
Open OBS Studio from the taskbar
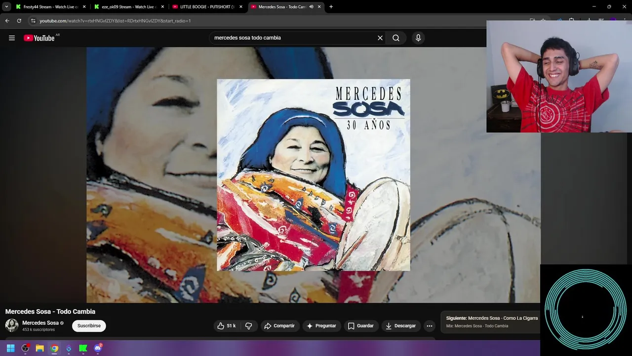pos(25,348)
